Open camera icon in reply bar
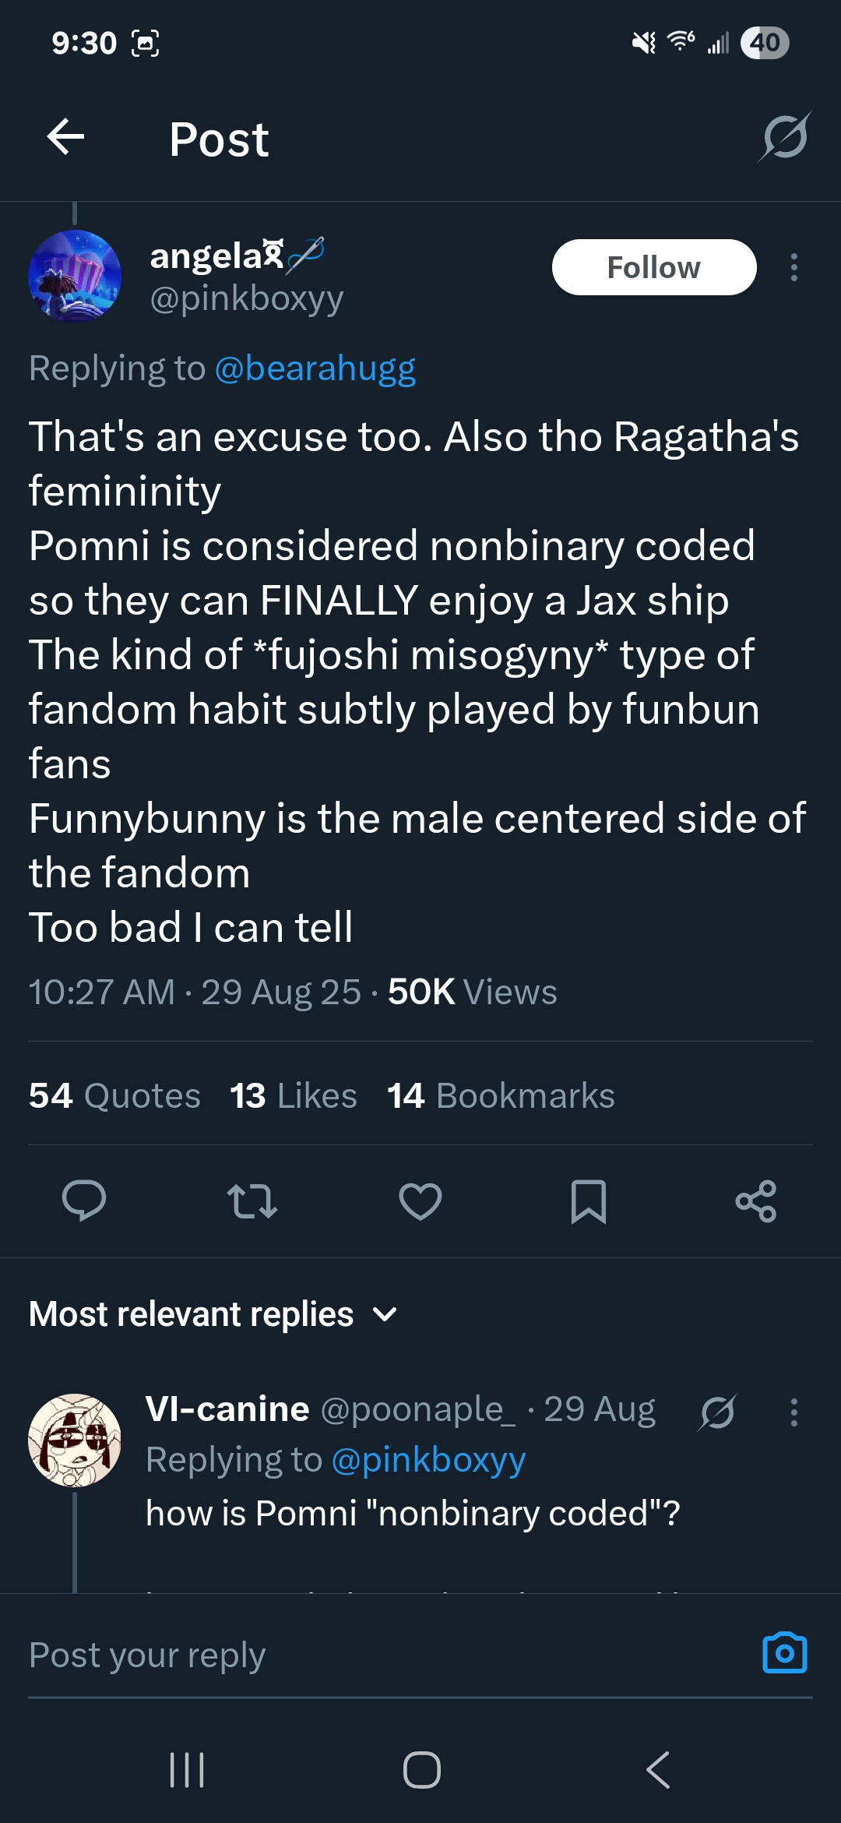This screenshot has height=1823, width=841. point(784,1652)
